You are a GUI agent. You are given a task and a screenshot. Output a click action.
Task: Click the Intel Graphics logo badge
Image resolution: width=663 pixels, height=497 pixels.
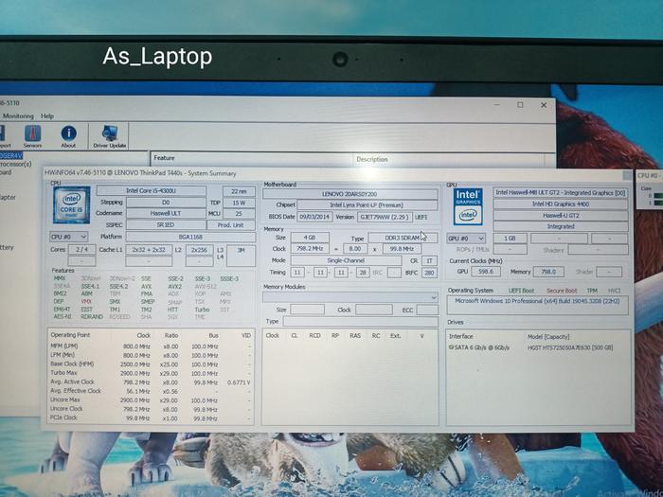pos(469,205)
